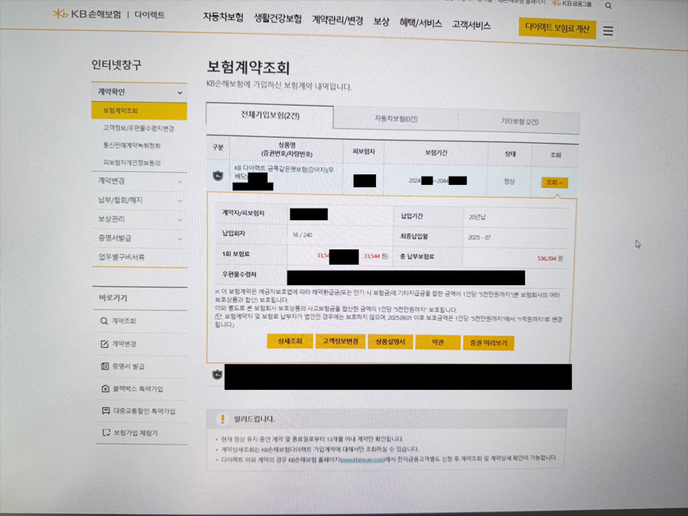688x516 pixels.
Task: Open the 약관 button
Action: [x=438, y=342]
